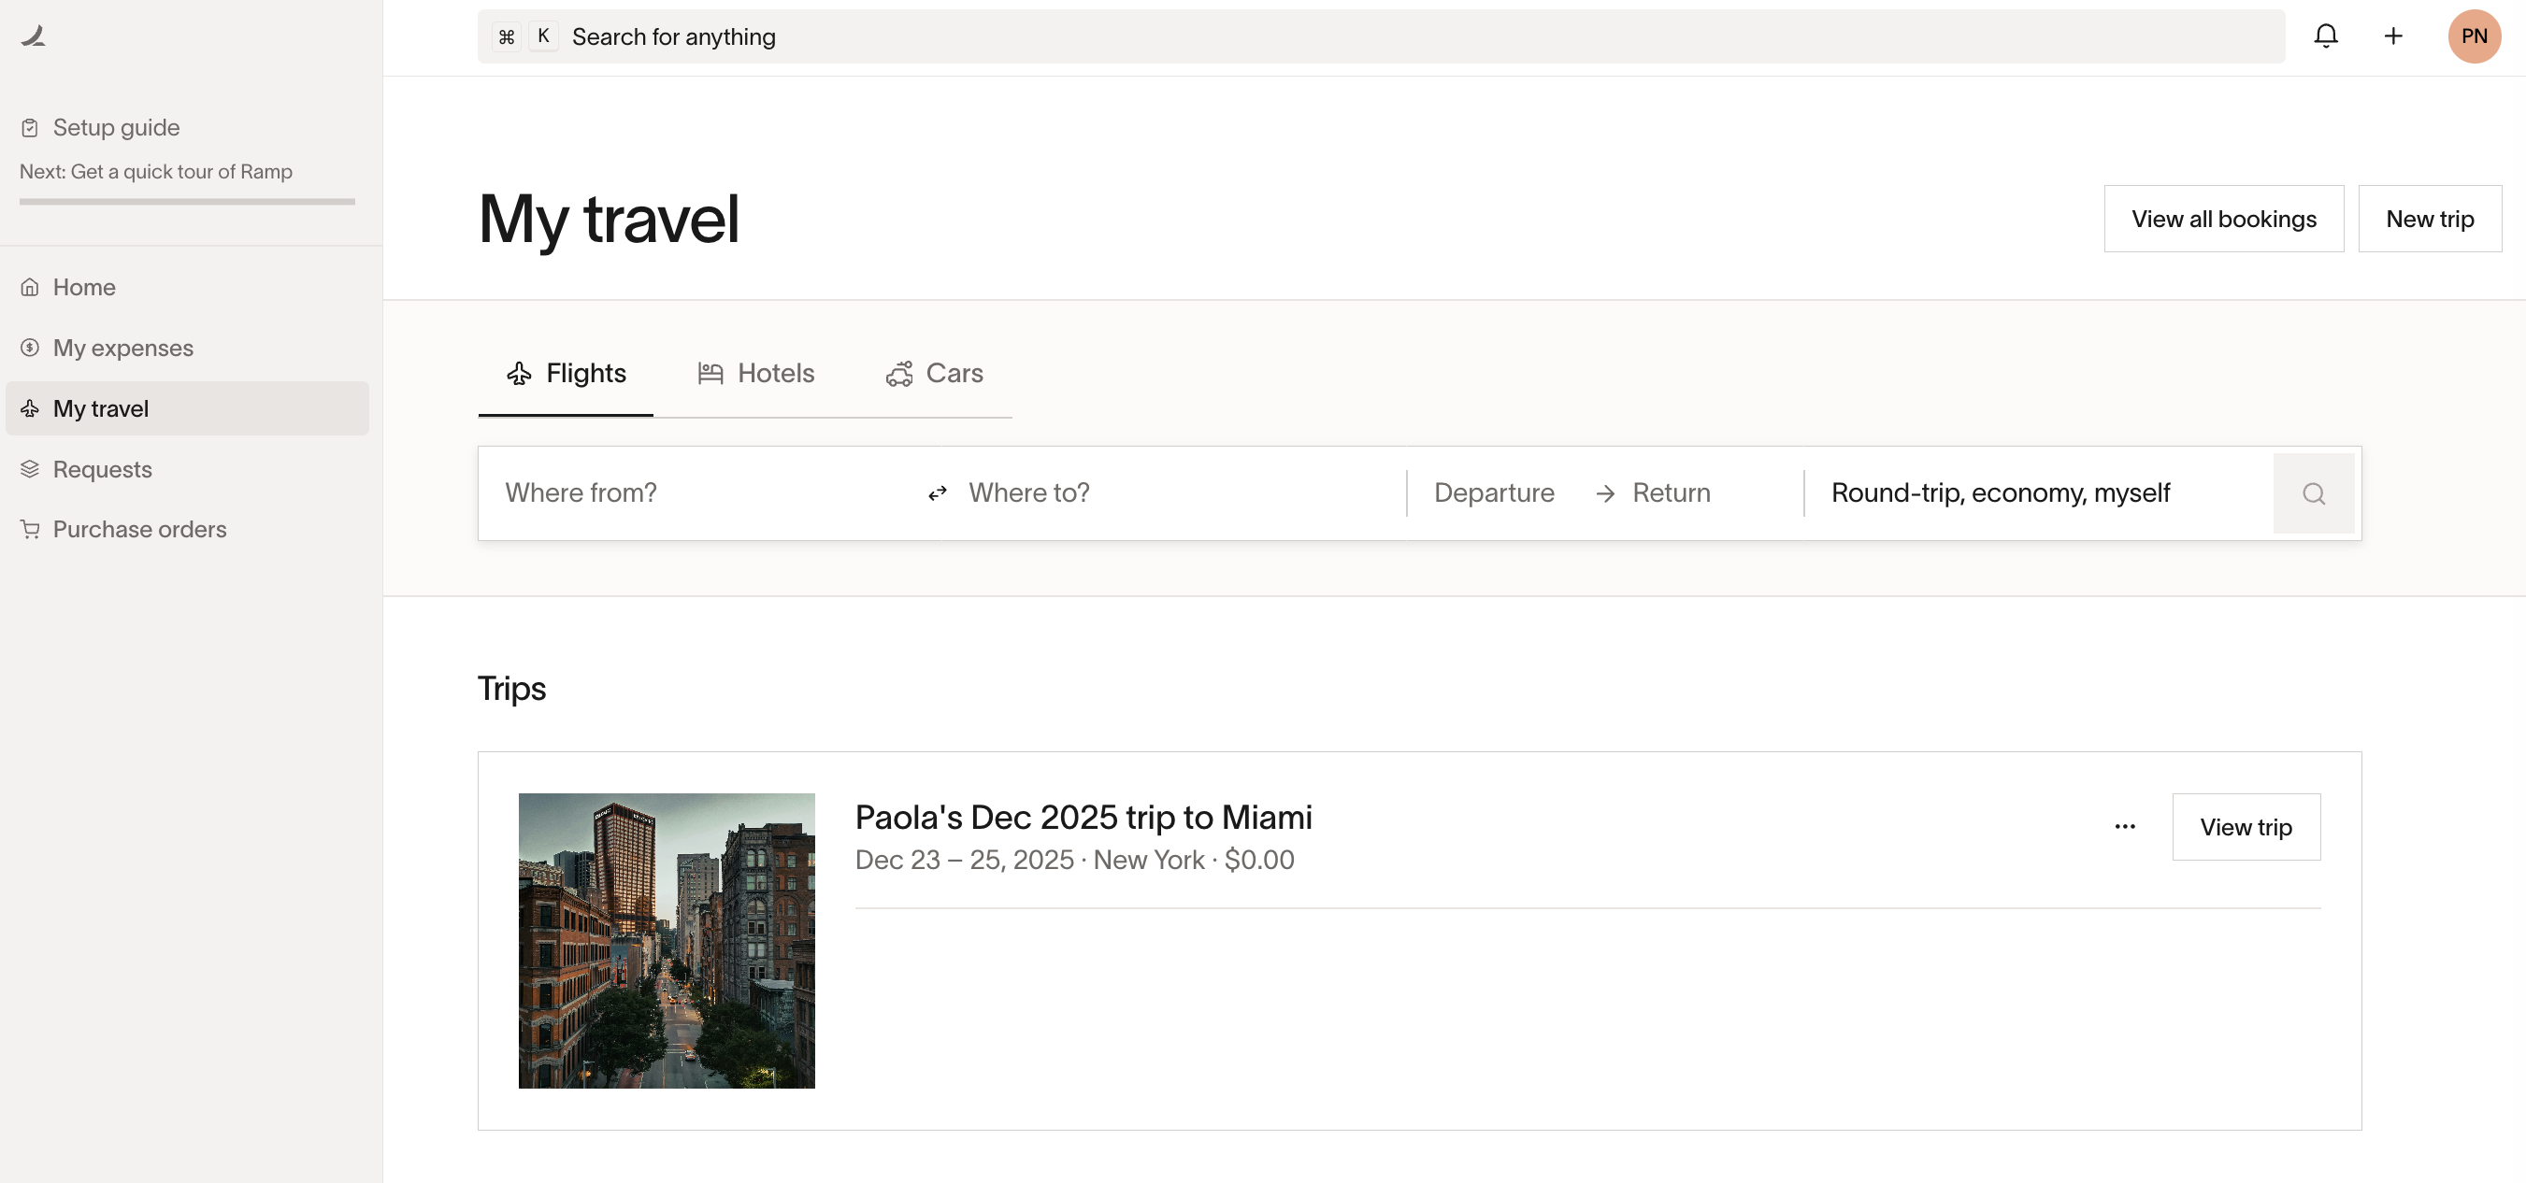Click the Setup guide progress bar
Screen dimensions: 2526x1183
click(x=186, y=201)
